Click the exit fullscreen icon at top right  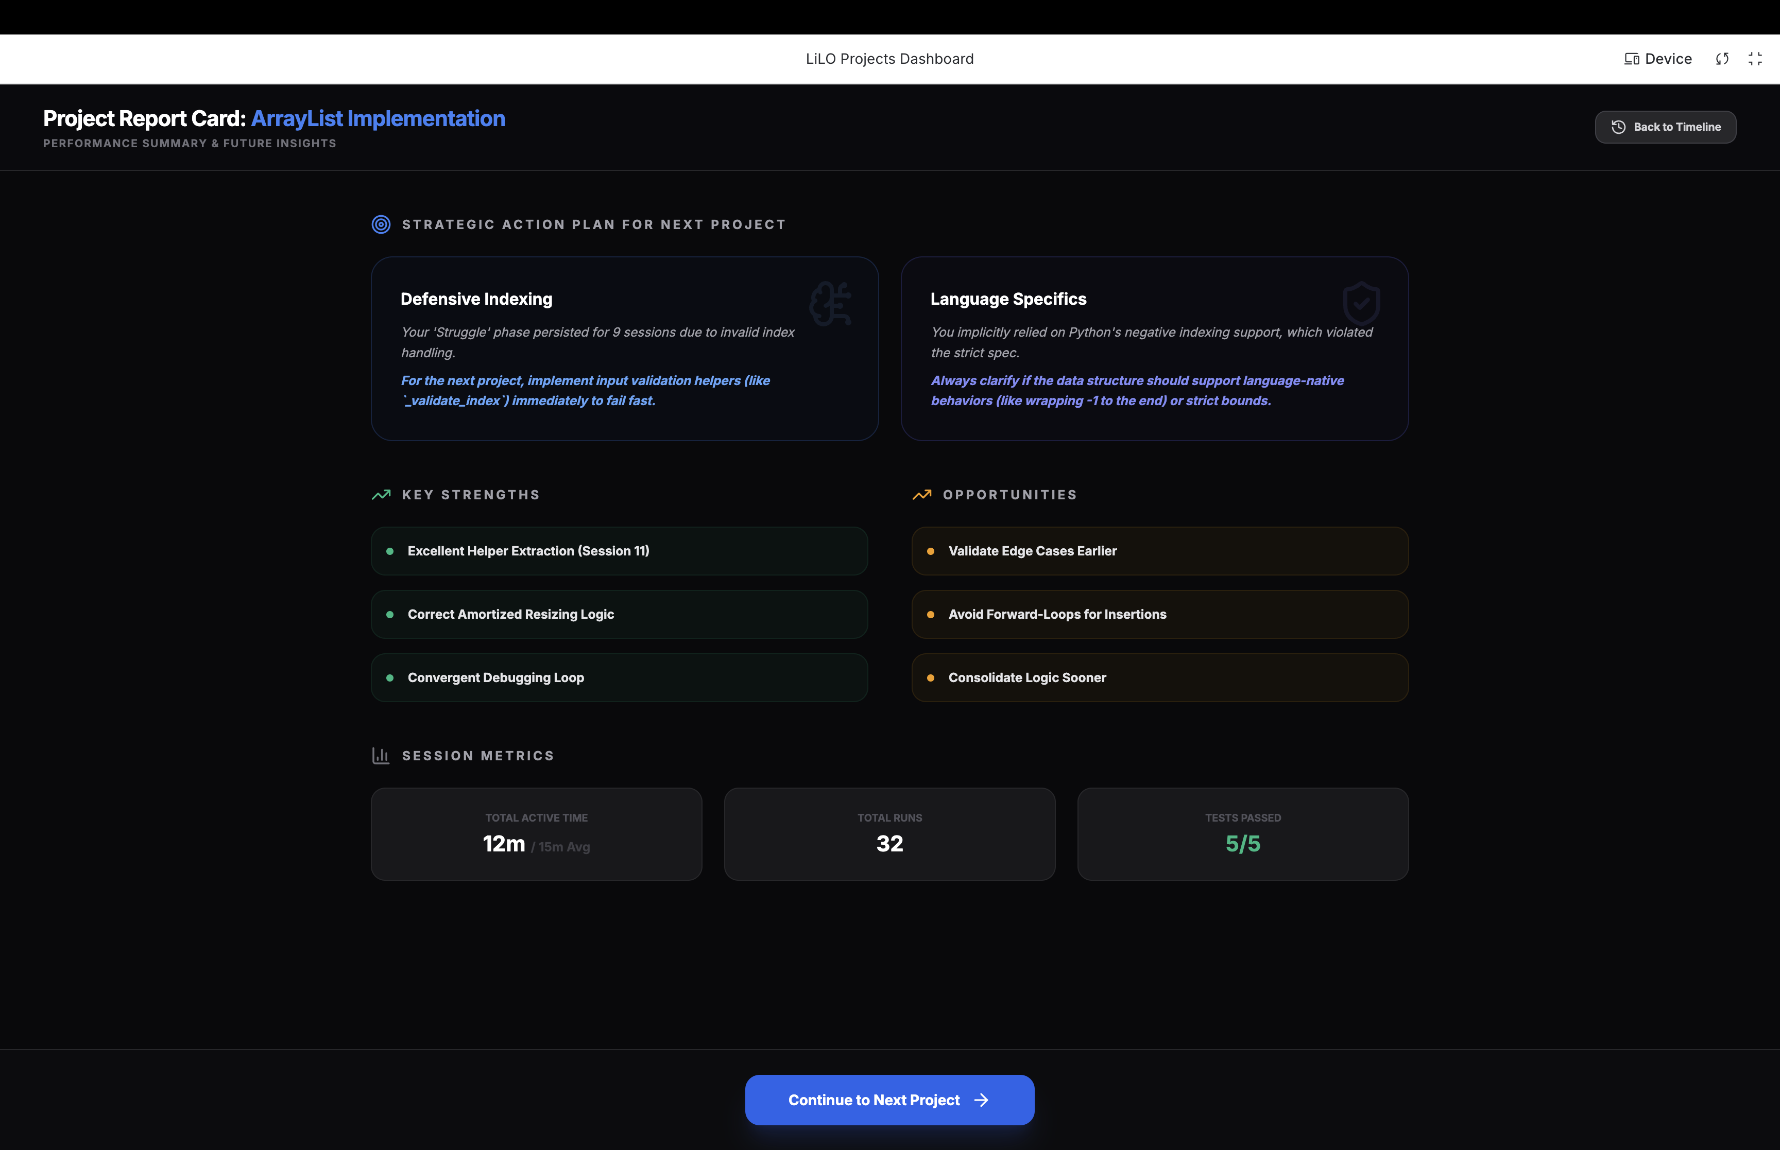click(1755, 59)
